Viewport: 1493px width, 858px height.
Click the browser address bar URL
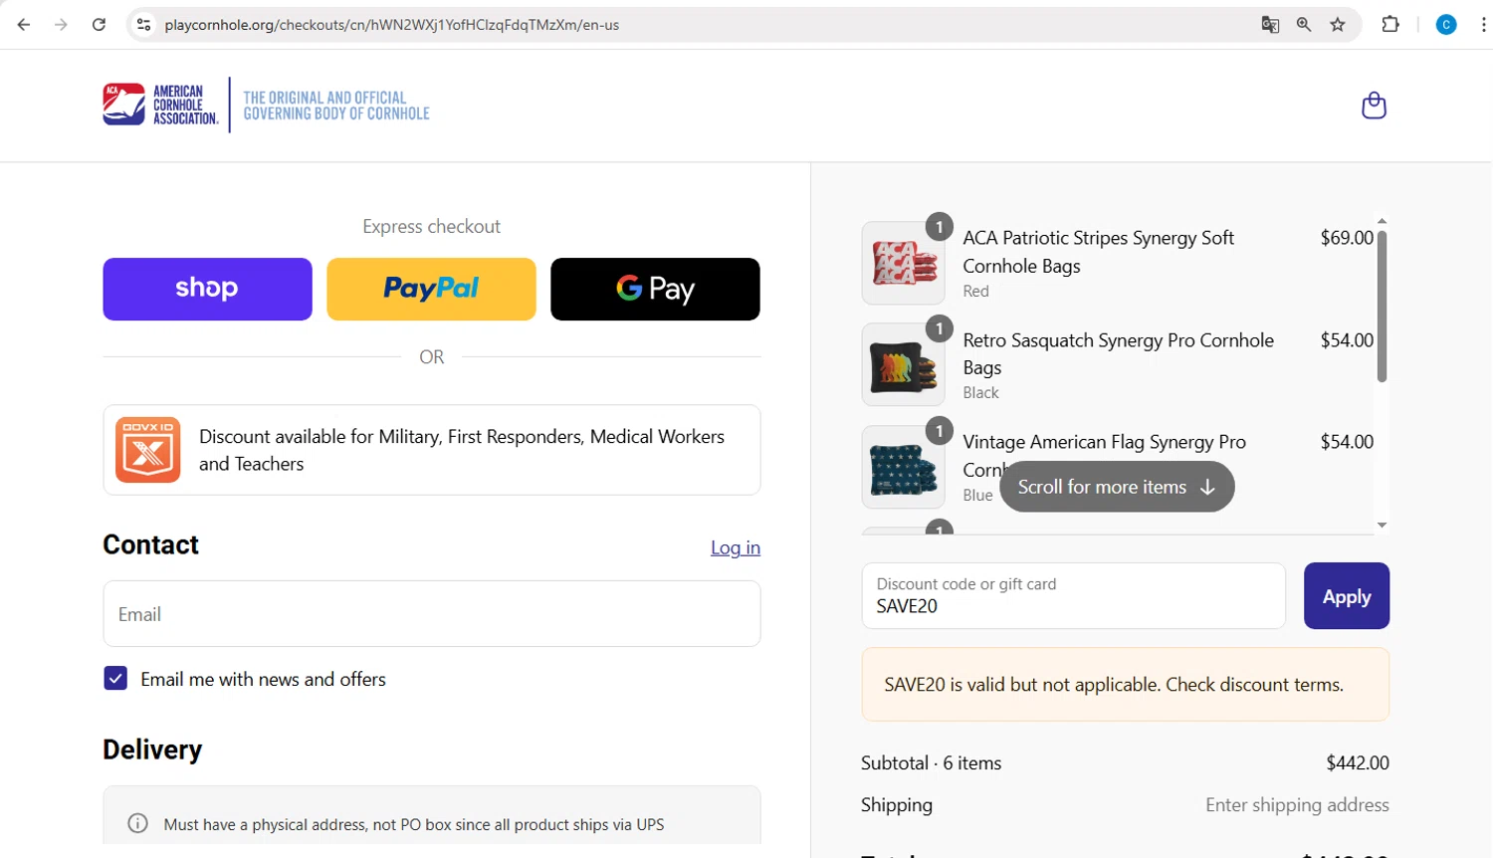[392, 25]
